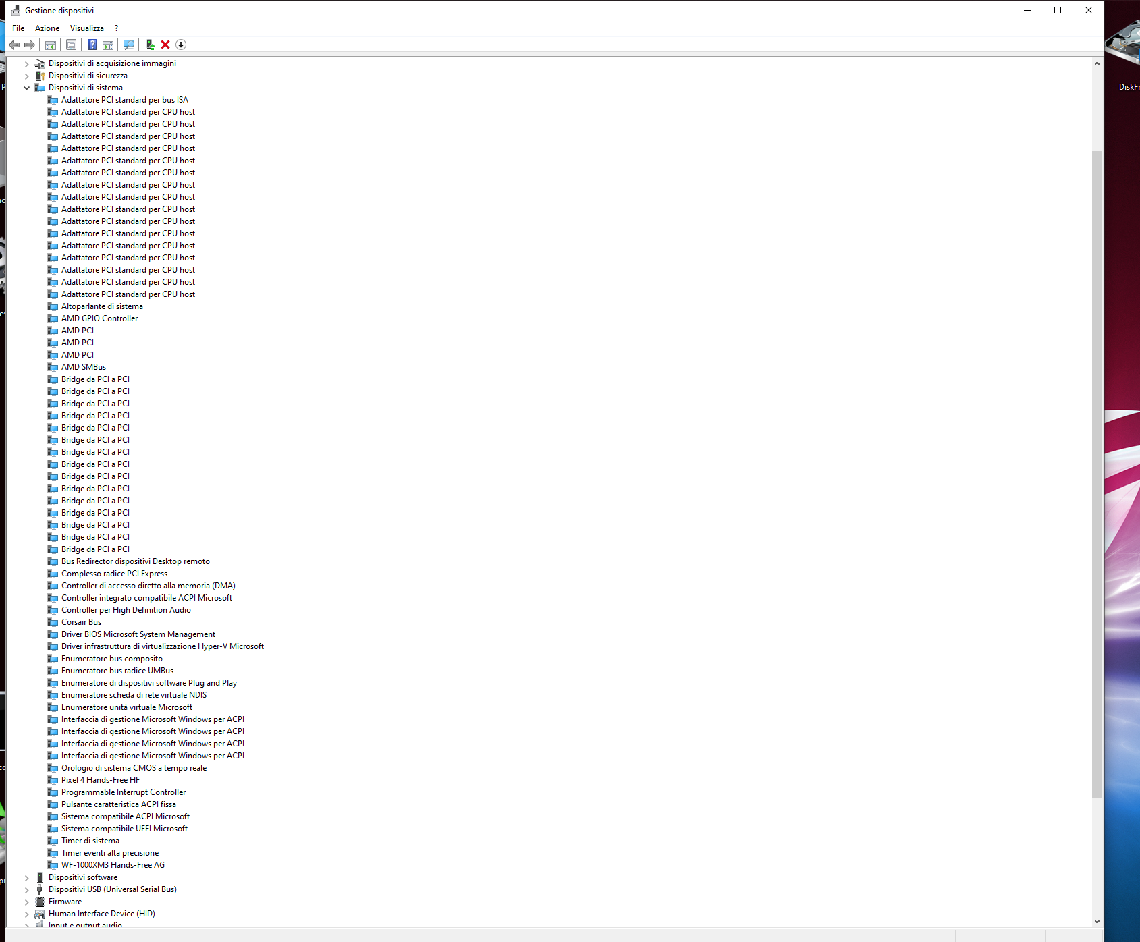Click the Dispositivi di sistema folder icon

click(x=40, y=88)
